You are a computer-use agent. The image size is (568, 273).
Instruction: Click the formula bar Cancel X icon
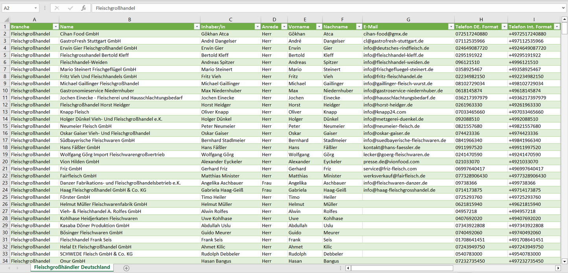57,8
